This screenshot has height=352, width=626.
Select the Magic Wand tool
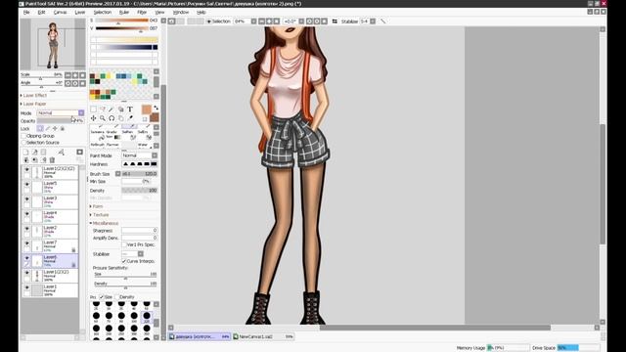coord(112,109)
